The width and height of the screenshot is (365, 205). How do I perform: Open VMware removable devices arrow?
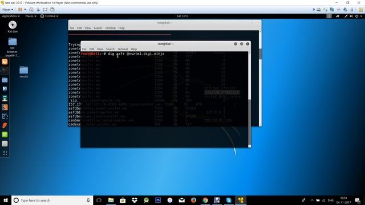pyautogui.click(x=314, y=10)
